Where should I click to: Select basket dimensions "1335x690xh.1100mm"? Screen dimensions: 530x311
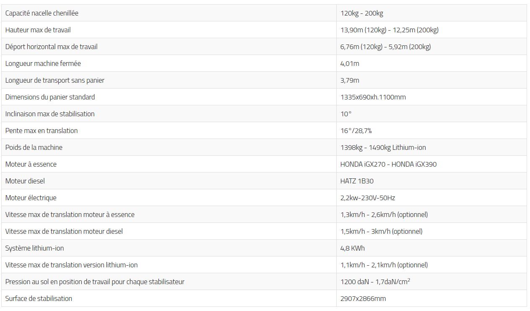373,97
